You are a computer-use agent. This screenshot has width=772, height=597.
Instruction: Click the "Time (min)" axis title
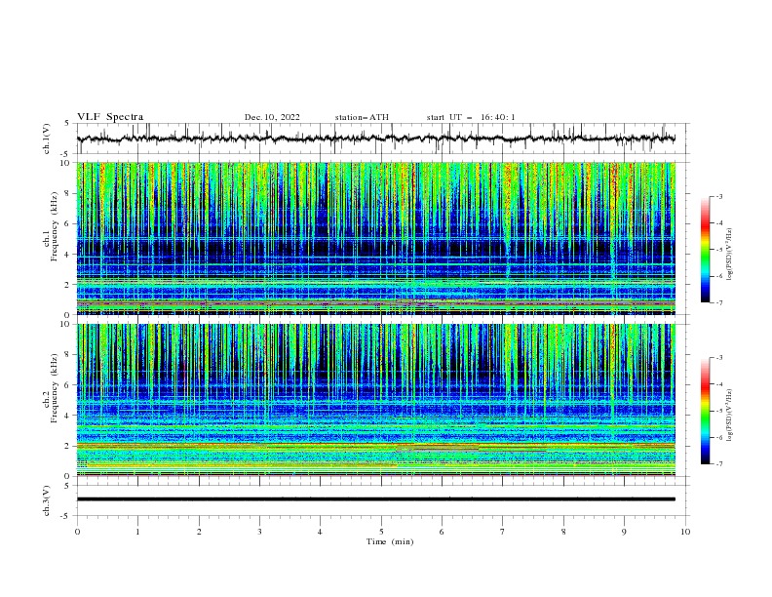pos(390,541)
